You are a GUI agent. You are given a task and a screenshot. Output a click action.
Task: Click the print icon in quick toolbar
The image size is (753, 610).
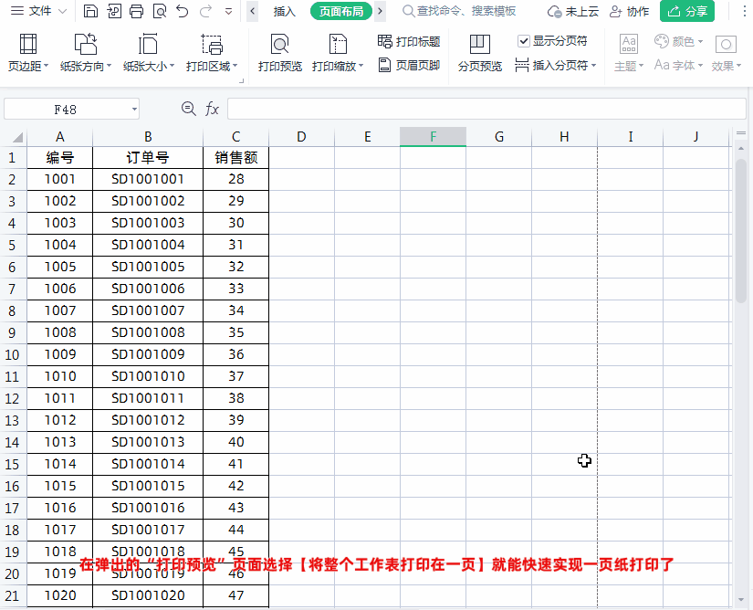point(136,11)
